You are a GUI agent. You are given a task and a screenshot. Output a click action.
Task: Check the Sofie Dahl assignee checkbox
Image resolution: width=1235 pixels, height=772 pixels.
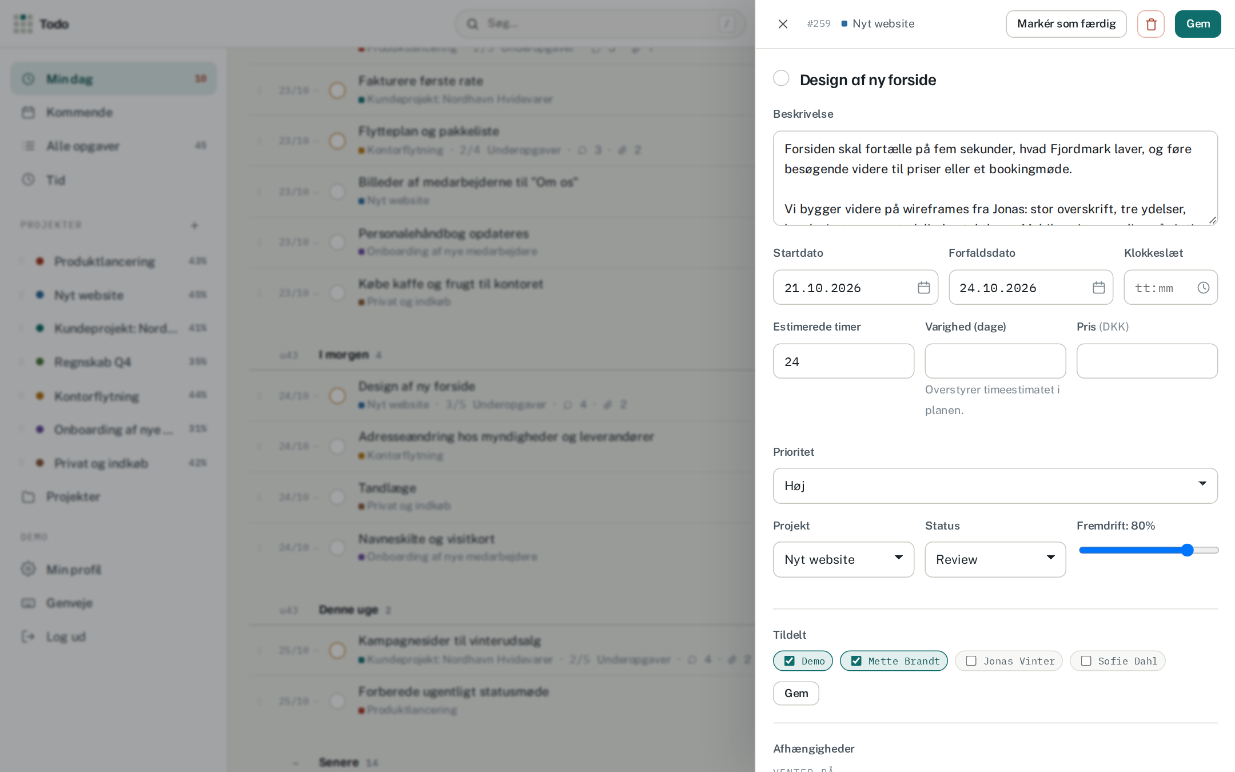click(x=1086, y=661)
